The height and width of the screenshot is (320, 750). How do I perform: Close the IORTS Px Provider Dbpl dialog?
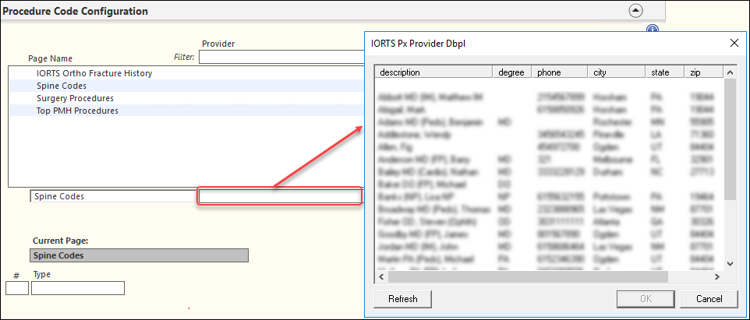[x=734, y=44]
